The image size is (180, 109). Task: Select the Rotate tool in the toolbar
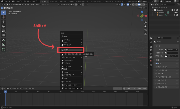[x=4, y=26]
